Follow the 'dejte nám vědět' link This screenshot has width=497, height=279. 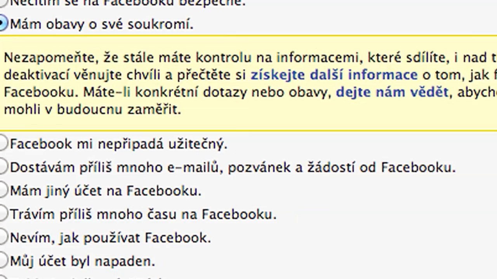392,92
